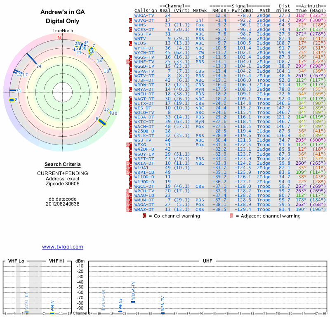
Task: Click the WGGD-LP callsign
Action: click(x=144, y=66)
